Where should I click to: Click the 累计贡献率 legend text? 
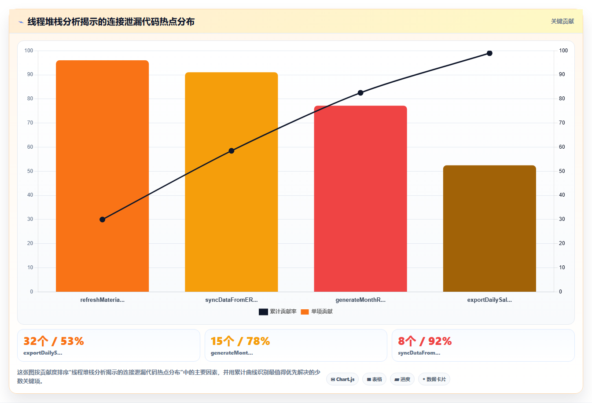(x=283, y=311)
